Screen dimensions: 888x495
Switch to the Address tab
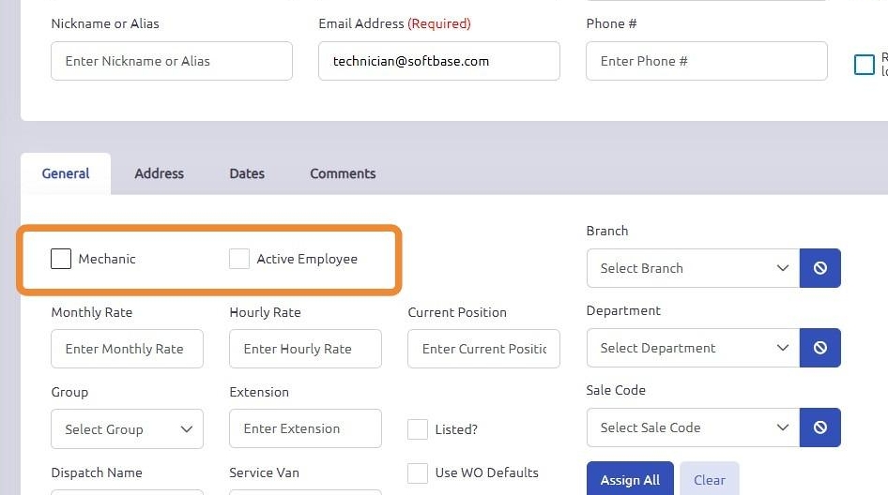pyautogui.click(x=159, y=173)
